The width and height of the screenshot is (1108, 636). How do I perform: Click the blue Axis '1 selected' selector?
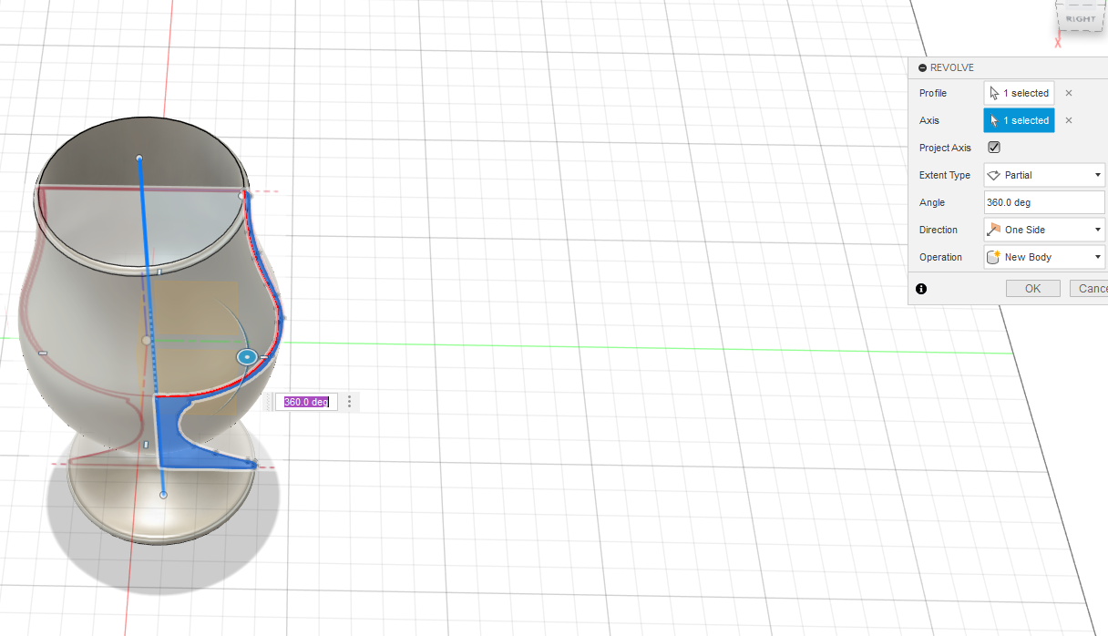pyautogui.click(x=1019, y=120)
